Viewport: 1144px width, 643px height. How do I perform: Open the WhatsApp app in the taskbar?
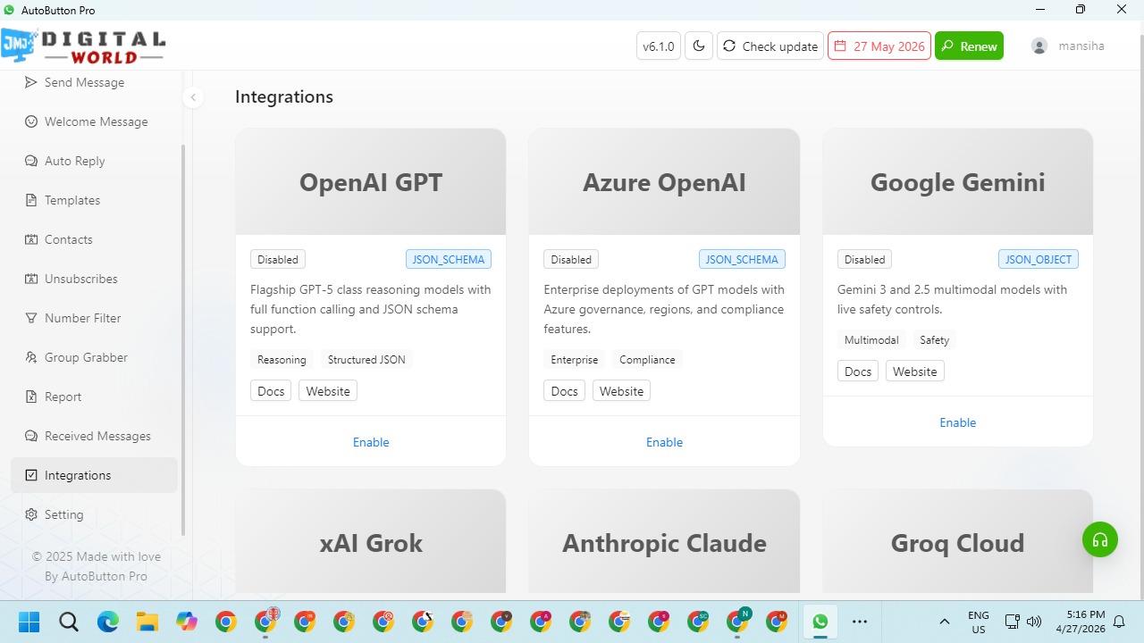click(820, 622)
